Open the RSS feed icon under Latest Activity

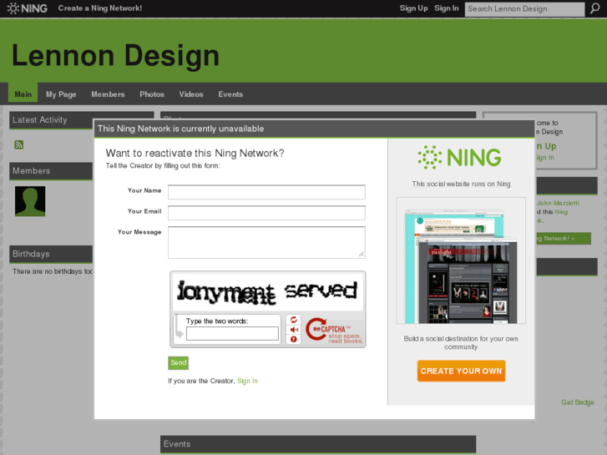(19, 144)
